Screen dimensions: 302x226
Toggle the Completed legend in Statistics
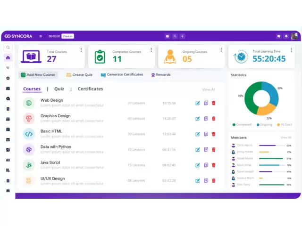[x=242, y=125]
